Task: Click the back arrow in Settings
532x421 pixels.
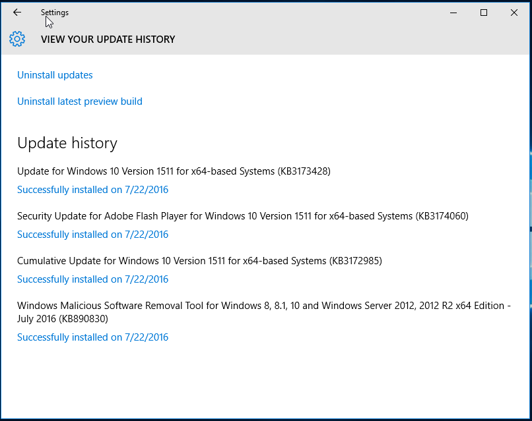Action: click(x=17, y=13)
